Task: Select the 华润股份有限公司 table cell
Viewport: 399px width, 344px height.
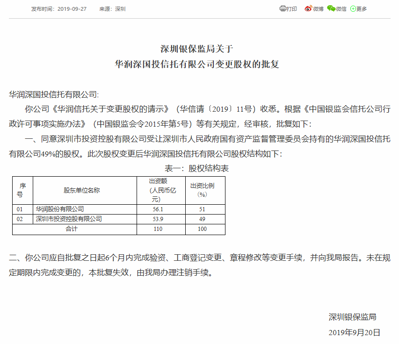Action: tap(60, 209)
